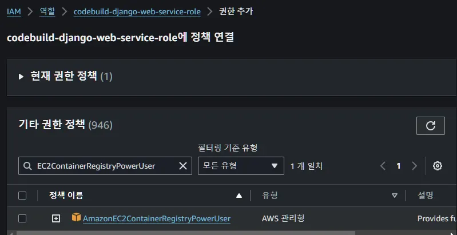Click the search magnifier icon
This screenshot has width=457, height=235.
pyautogui.click(x=27, y=166)
